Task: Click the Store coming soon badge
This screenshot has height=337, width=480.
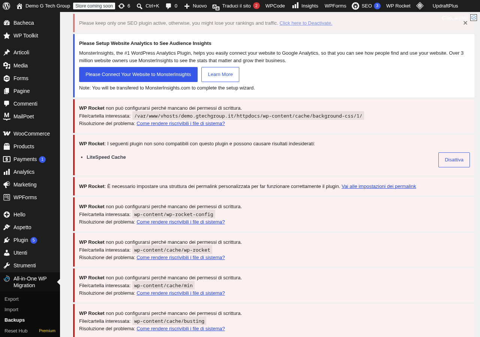Action: coord(94,6)
